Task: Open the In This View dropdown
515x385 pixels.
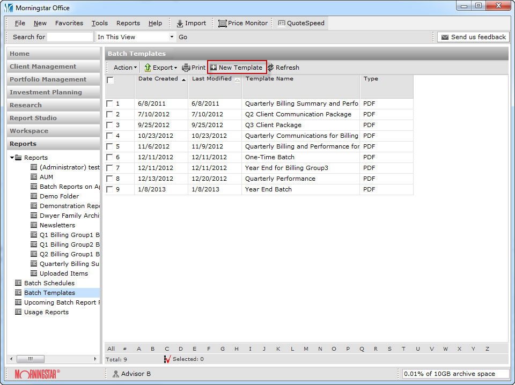Action: pos(172,37)
